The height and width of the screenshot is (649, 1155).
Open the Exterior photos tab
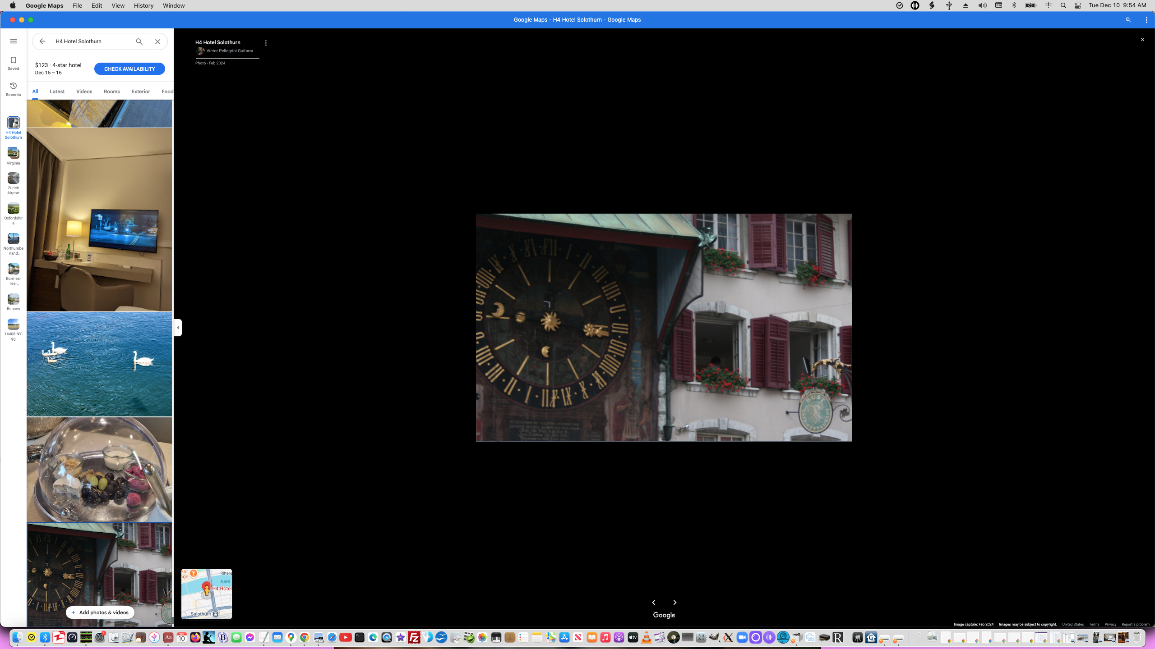click(x=140, y=91)
